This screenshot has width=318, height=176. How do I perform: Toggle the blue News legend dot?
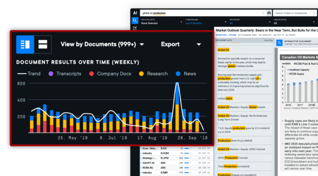178,74
